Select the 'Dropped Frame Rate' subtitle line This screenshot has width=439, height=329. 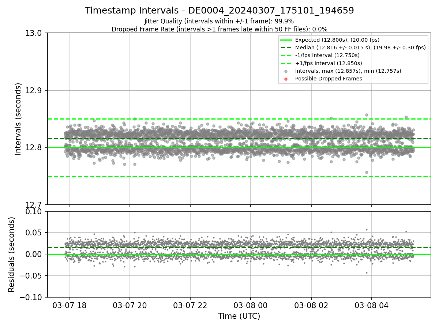(x=219, y=29)
